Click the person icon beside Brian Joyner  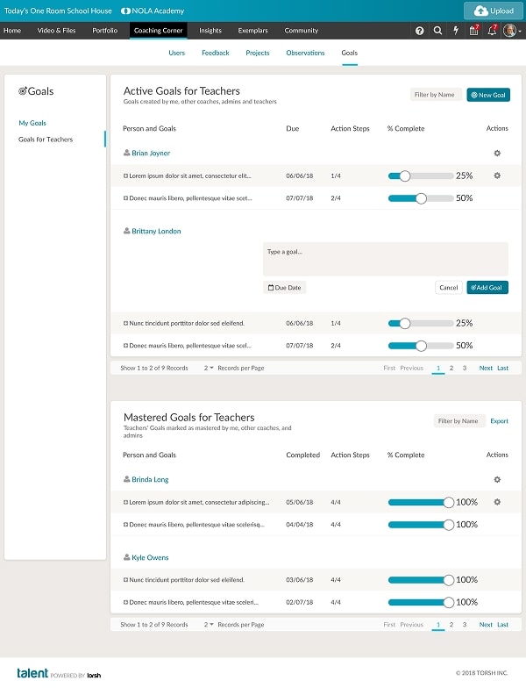click(x=126, y=153)
